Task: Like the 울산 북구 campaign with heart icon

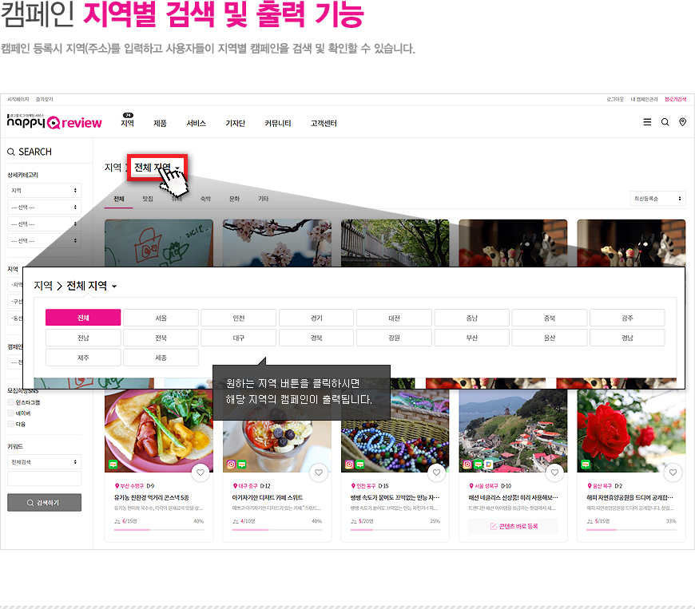Action: 673,473
